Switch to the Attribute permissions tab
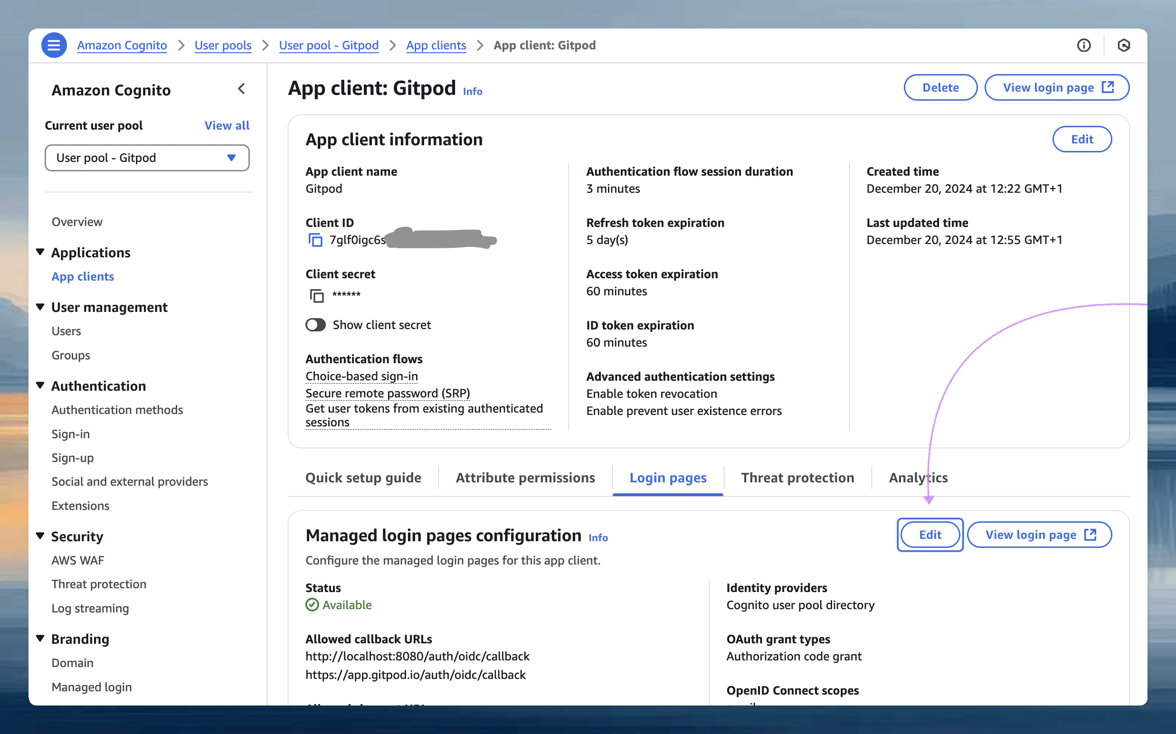Screen dimensions: 1176x734 [x=525, y=478]
